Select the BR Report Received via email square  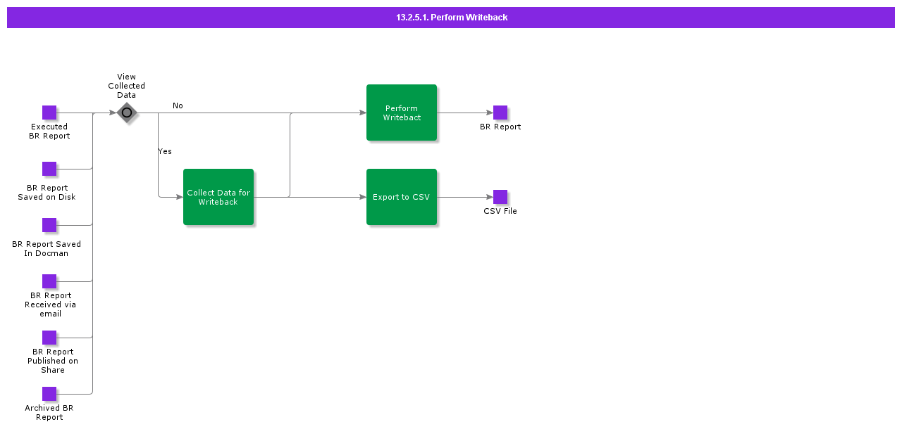pyautogui.click(x=49, y=281)
